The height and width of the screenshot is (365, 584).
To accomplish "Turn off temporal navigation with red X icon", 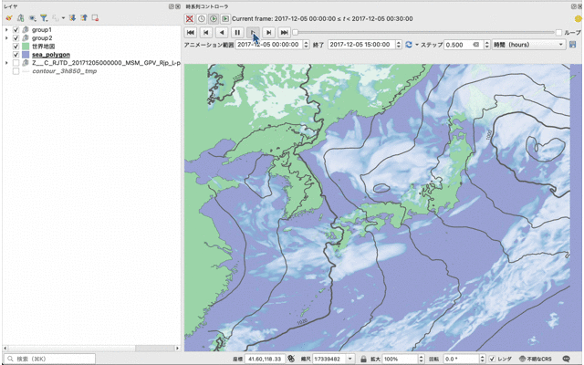I will (190, 18).
